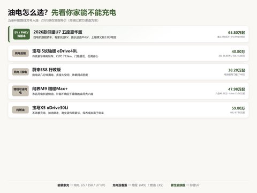Click the description line under 问界M9
This screenshot has width=257, height=193.
click(63, 94)
